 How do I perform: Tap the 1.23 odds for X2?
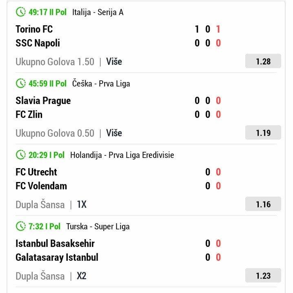(x=263, y=276)
